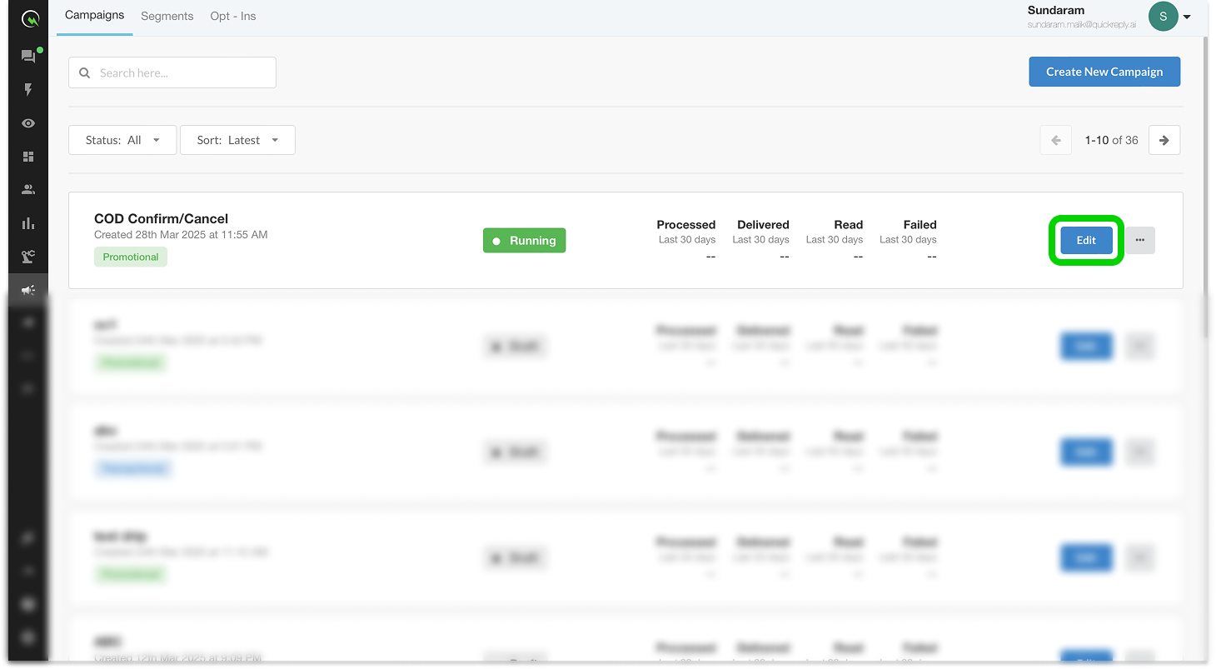Select the megaphone campaigns icon
Viewport: 1216px width, 669px height.
[x=28, y=290]
